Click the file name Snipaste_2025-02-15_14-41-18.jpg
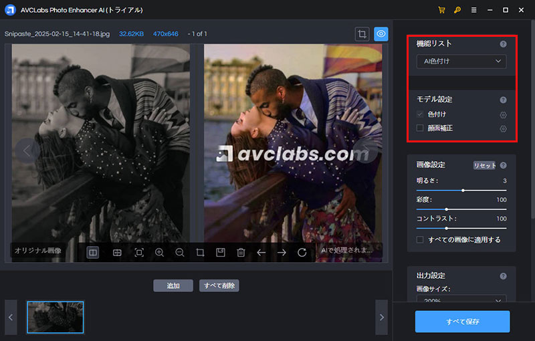This screenshot has height=341, width=535. (57, 33)
